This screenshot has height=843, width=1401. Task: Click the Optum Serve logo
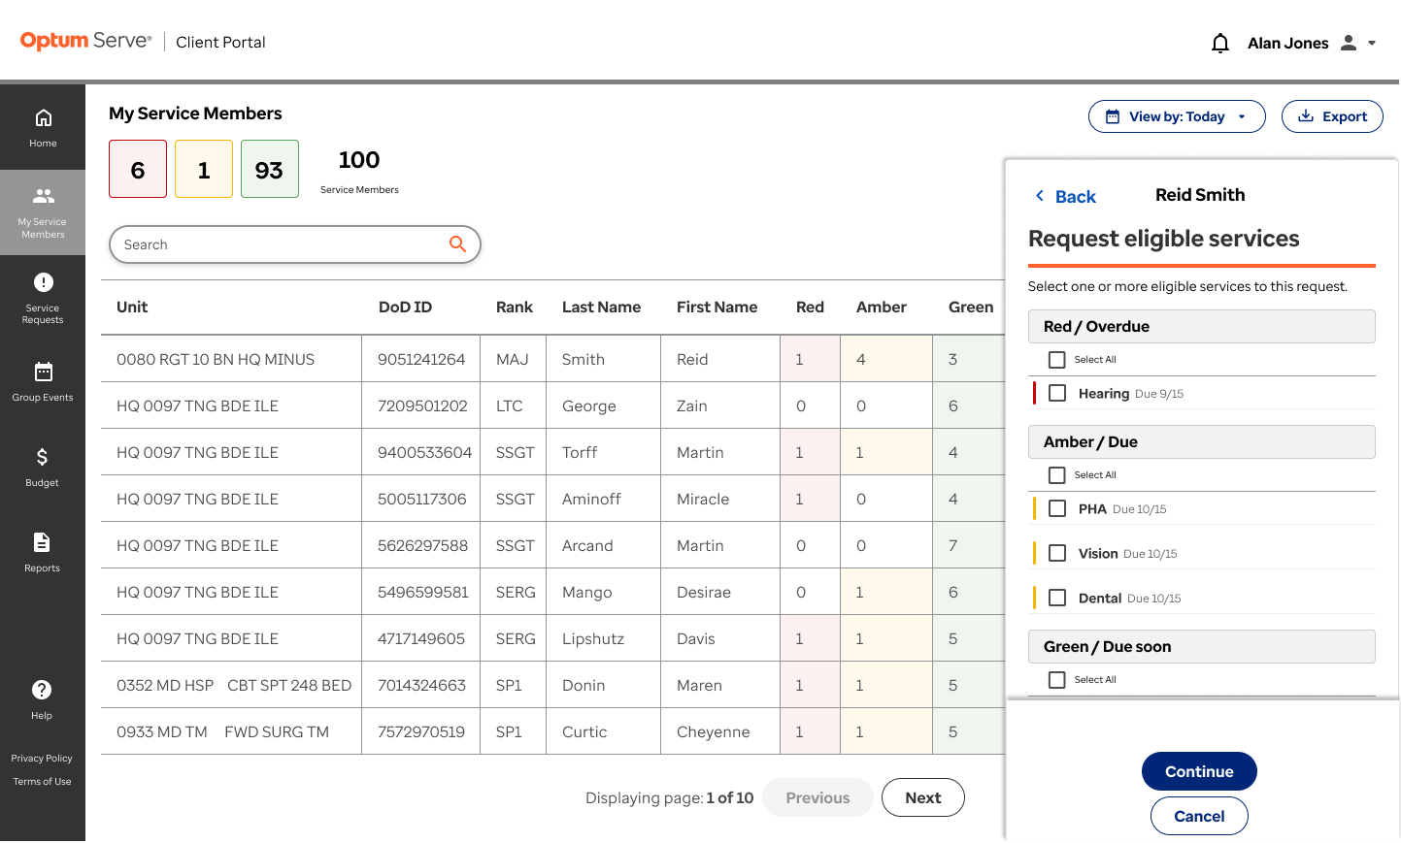pos(85,41)
